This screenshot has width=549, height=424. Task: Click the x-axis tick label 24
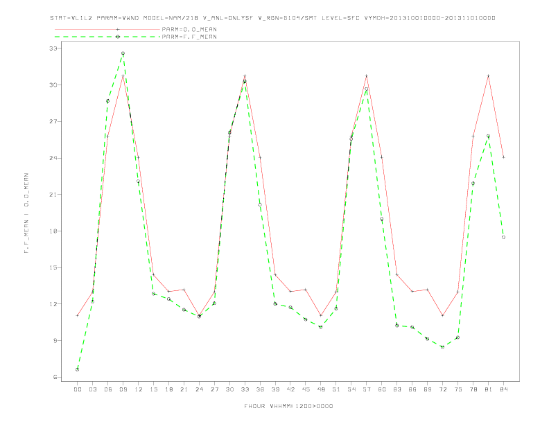pos(199,389)
